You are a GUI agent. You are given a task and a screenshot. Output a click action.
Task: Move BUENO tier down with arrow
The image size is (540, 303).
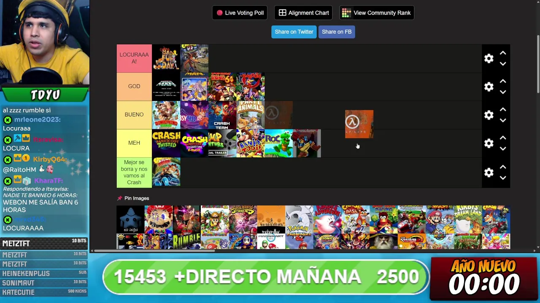pos(503,120)
